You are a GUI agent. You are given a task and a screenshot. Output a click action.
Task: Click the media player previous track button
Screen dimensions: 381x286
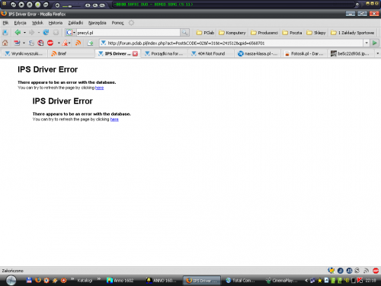(x=13, y=5)
